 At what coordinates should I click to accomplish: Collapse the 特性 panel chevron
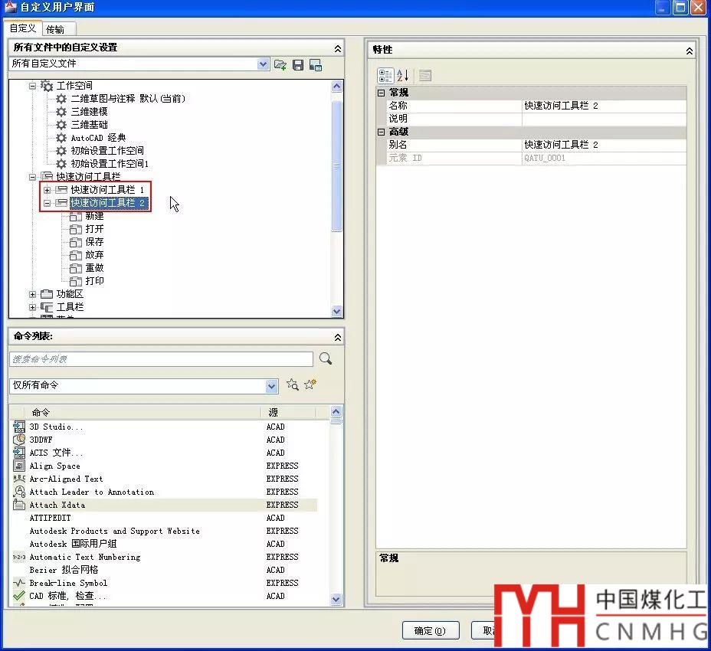coord(690,51)
